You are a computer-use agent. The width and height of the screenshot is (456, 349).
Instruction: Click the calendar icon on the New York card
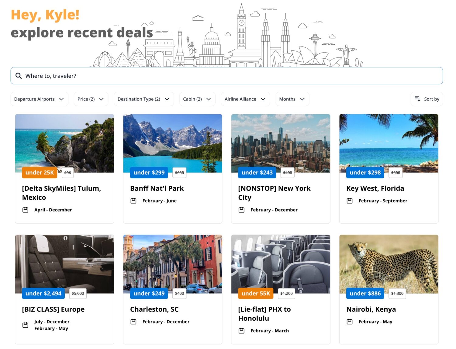(242, 210)
